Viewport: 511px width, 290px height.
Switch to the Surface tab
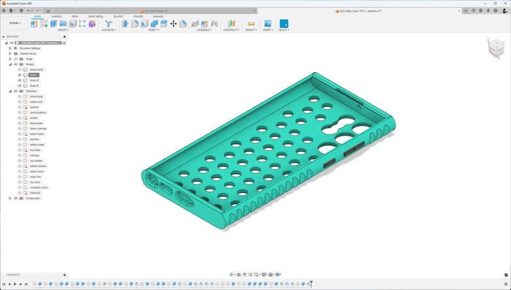pyautogui.click(x=56, y=17)
